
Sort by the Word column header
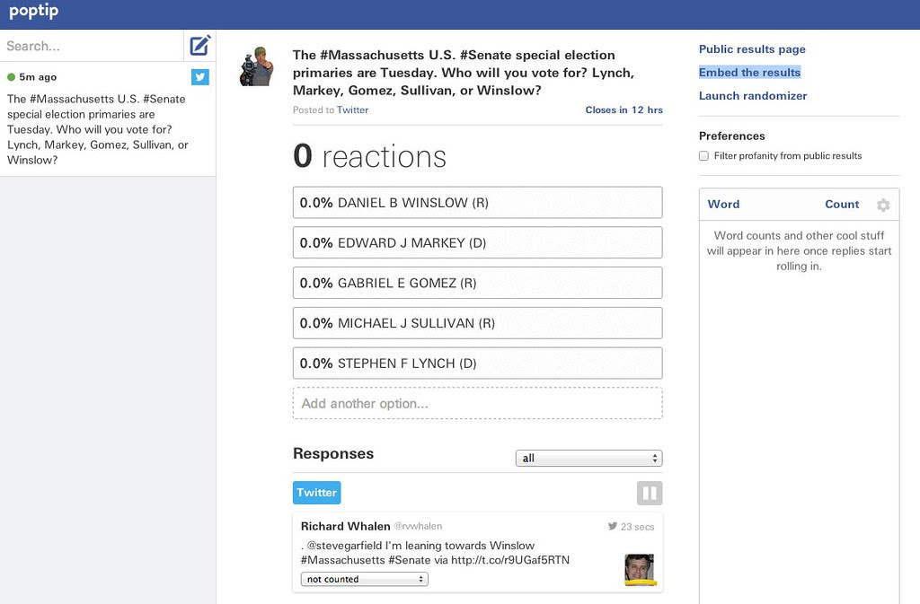tap(723, 205)
